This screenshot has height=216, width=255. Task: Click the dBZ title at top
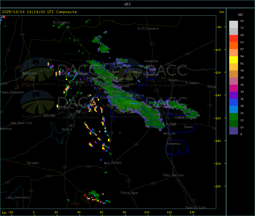coord(127,4)
